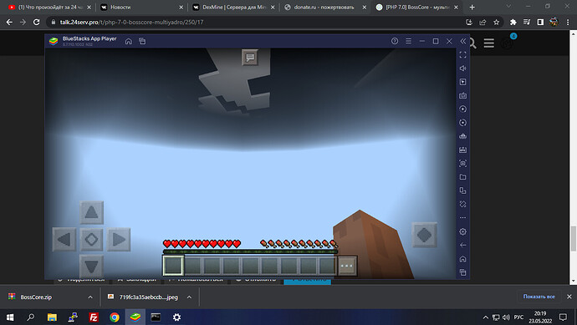
Task: Open File Explorer from the taskbar
Action: pos(52,317)
